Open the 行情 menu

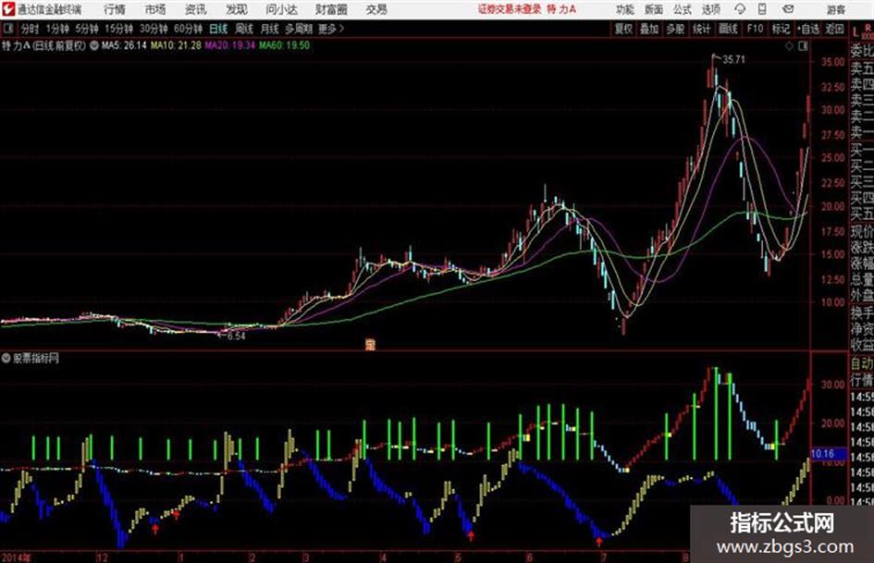point(115,9)
